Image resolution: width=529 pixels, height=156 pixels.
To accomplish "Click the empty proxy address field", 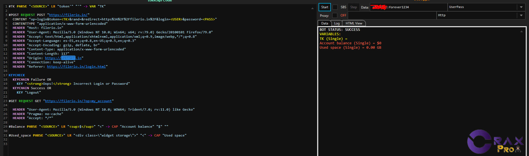I will tap(392, 15).
